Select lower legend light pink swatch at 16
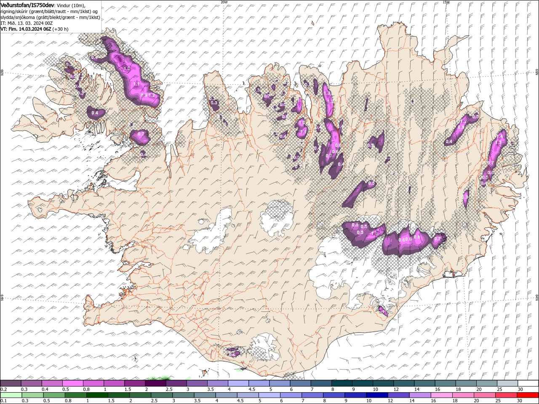539x404 pixels. 441,395
